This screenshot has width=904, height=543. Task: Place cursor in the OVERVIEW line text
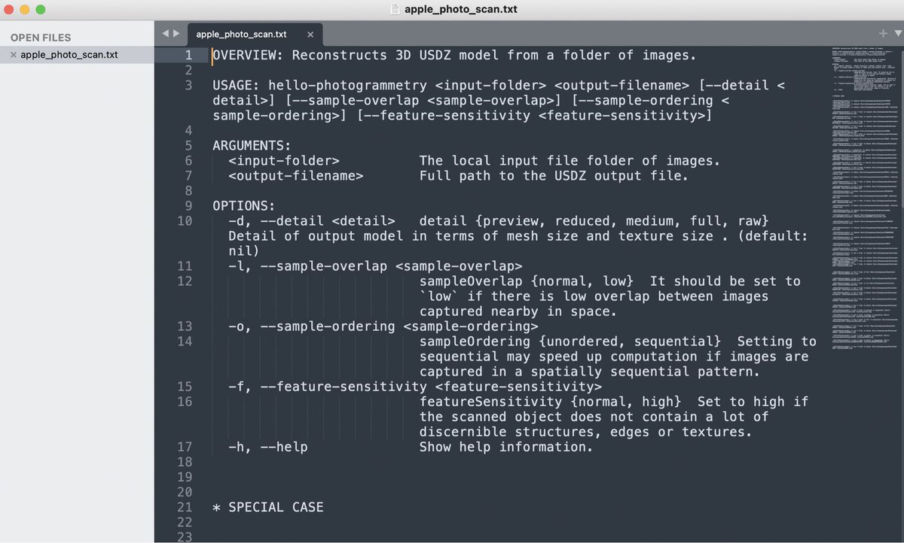tap(454, 55)
